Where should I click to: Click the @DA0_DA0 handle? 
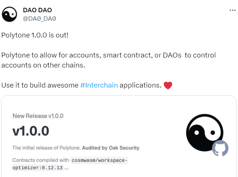[x=40, y=19]
